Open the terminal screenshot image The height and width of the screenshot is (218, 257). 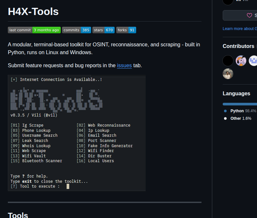(77, 133)
